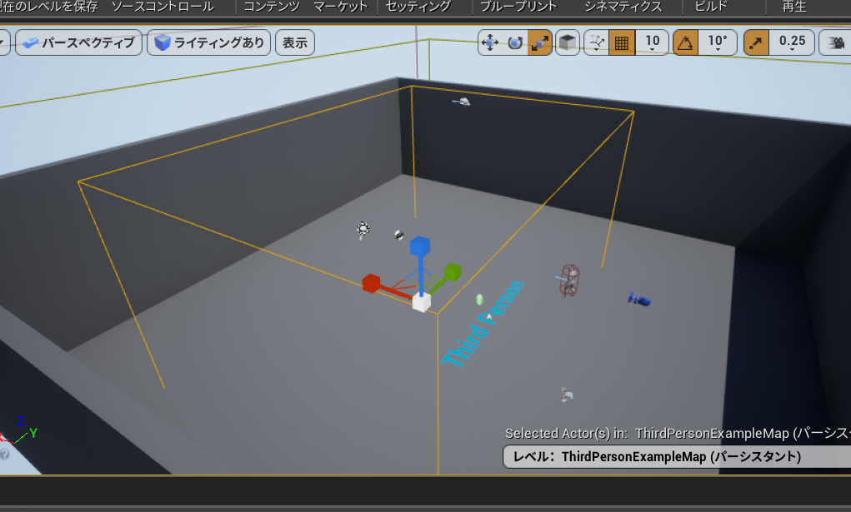851x512 pixels.
Task: Toggle grid snapping on or off
Action: [622, 42]
